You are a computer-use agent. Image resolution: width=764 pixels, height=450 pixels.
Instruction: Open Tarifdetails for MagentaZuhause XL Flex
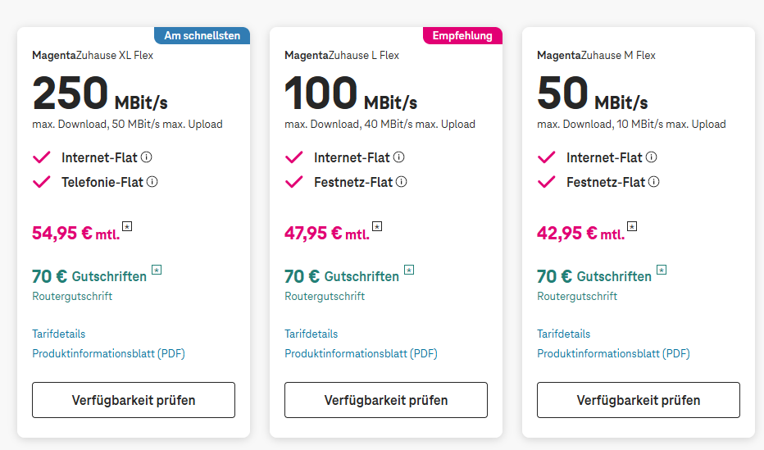pyautogui.click(x=58, y=334)
